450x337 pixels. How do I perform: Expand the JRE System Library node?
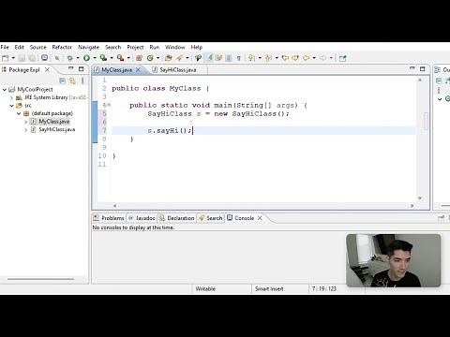11,97
